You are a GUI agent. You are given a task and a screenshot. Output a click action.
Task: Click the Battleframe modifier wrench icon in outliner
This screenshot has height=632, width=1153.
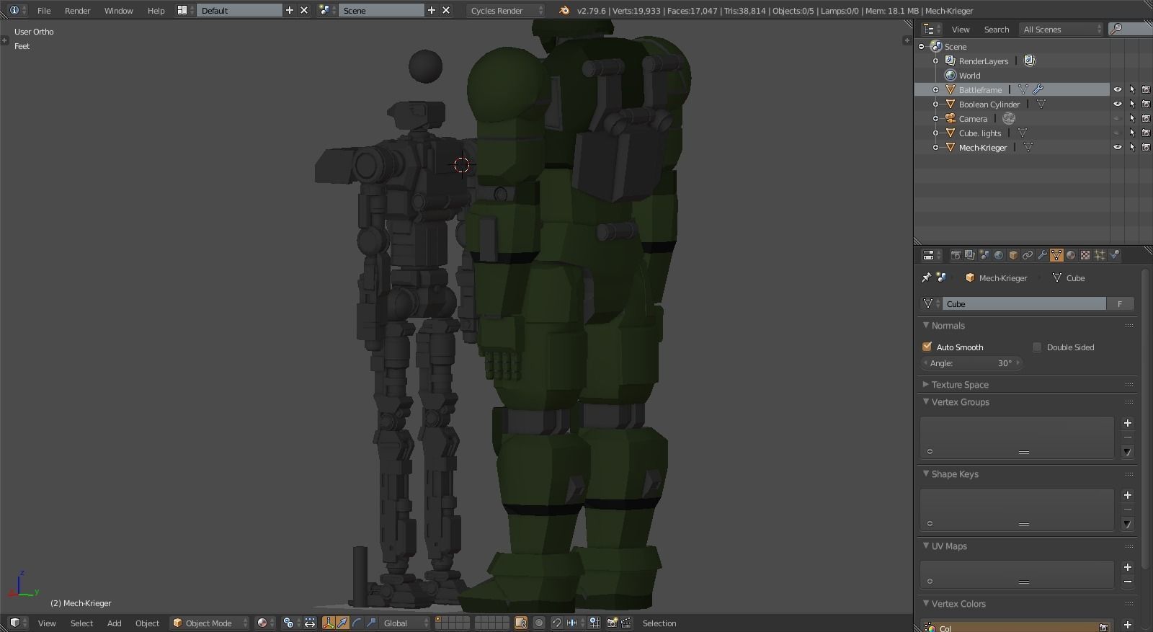point(1038,89)
